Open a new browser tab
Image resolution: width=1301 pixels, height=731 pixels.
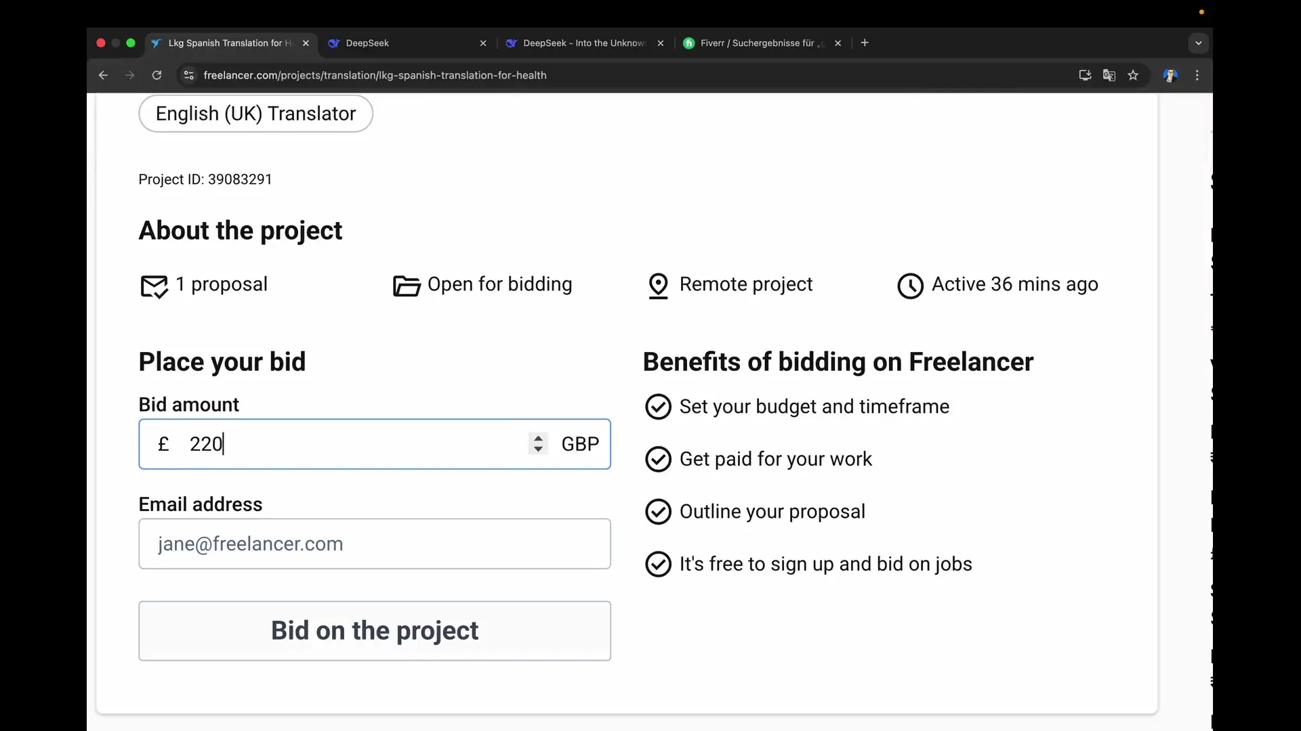click(x=865, y=43)
